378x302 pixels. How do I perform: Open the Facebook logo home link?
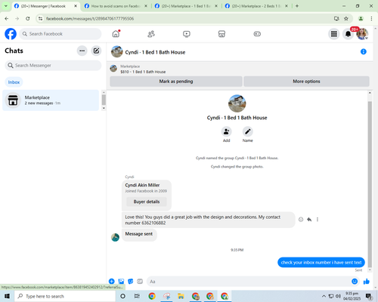pos(11,34)
